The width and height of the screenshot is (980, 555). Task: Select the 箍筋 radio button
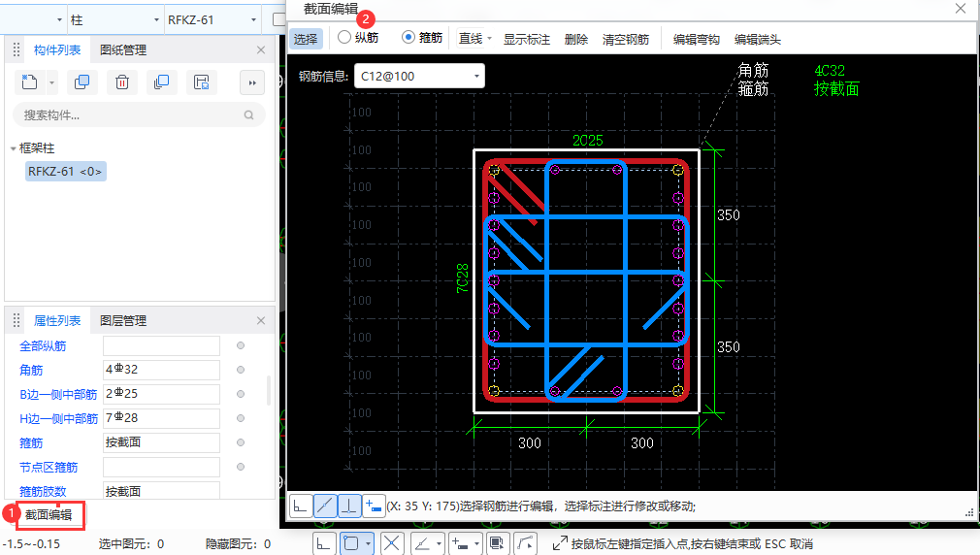point(408,37)
